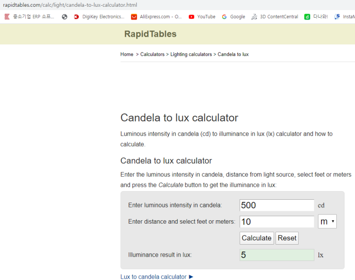
Task: Open the YouTube bookmark
Action: (202, 17)
